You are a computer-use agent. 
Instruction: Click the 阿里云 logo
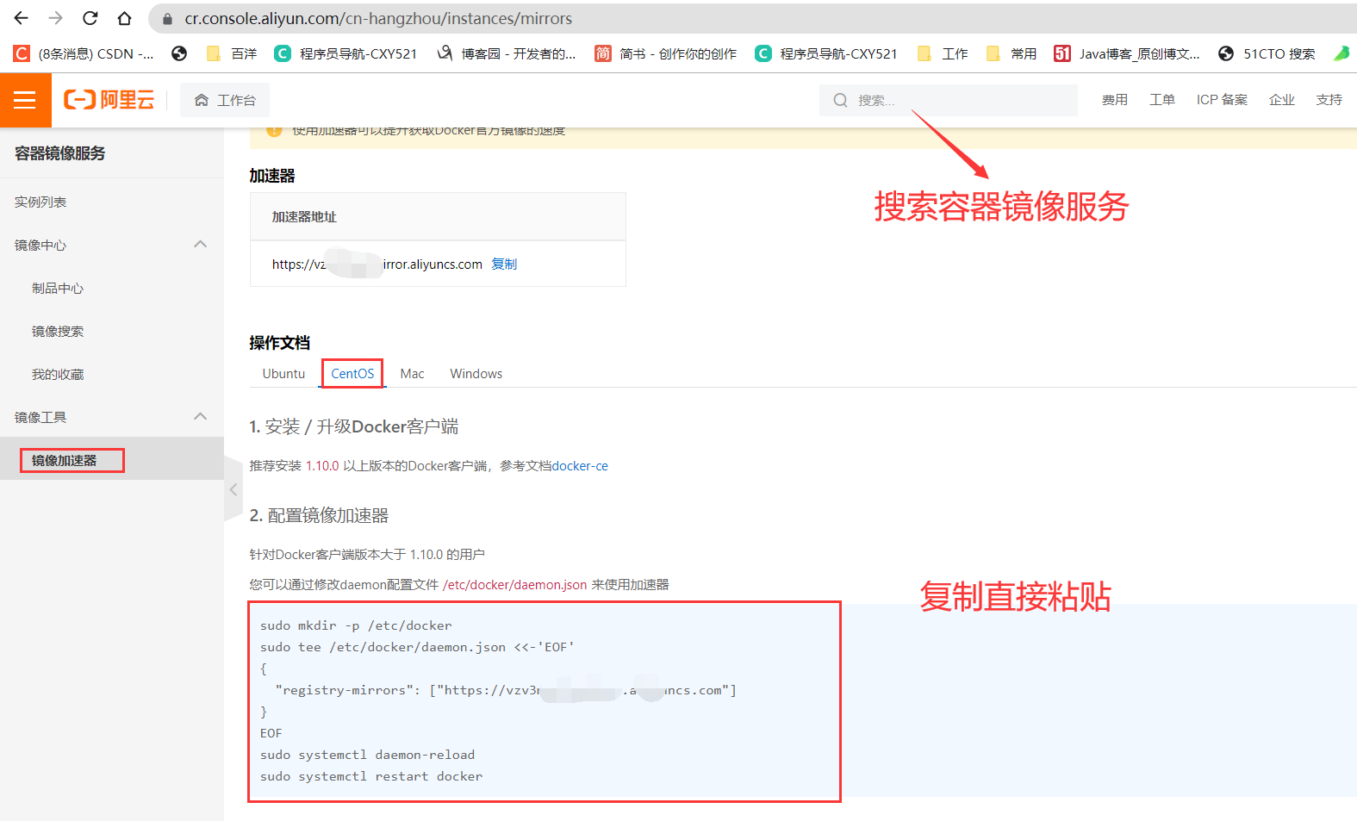coord(109,100)
